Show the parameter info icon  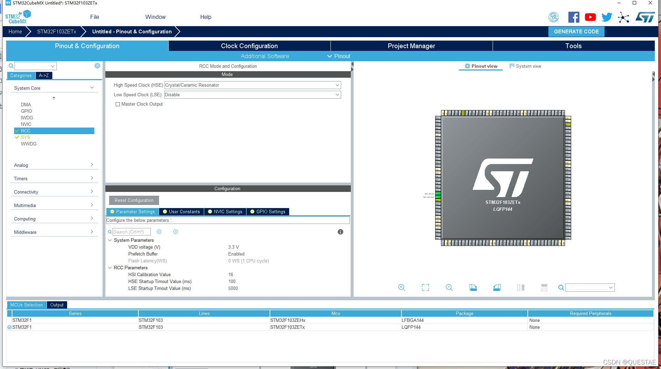(340, 232)
